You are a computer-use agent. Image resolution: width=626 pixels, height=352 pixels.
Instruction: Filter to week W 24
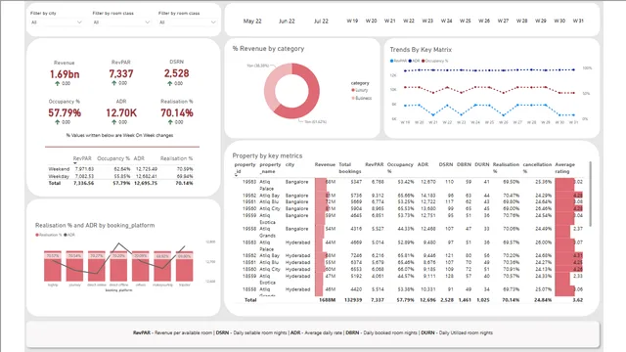[446, 21]
